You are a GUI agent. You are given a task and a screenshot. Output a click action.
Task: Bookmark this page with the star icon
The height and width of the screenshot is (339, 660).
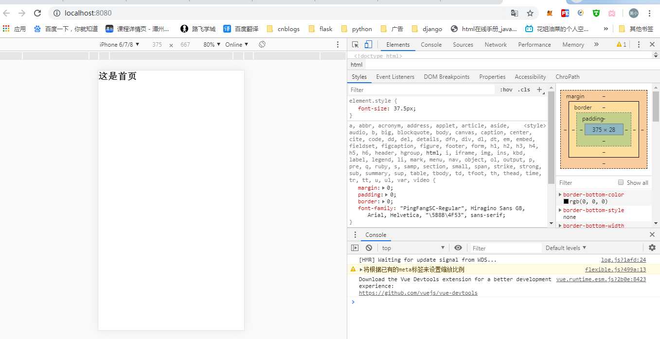[530, 13]
